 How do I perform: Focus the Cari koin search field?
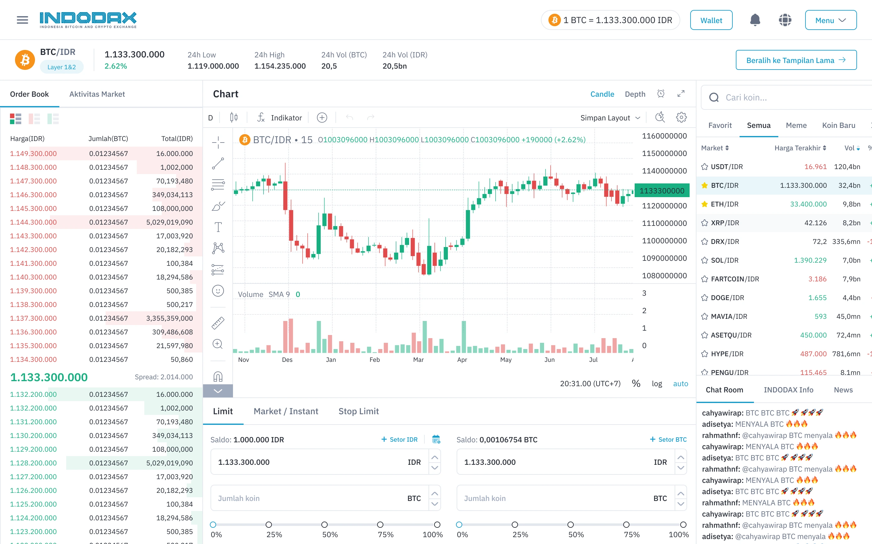tap(787, 97)
